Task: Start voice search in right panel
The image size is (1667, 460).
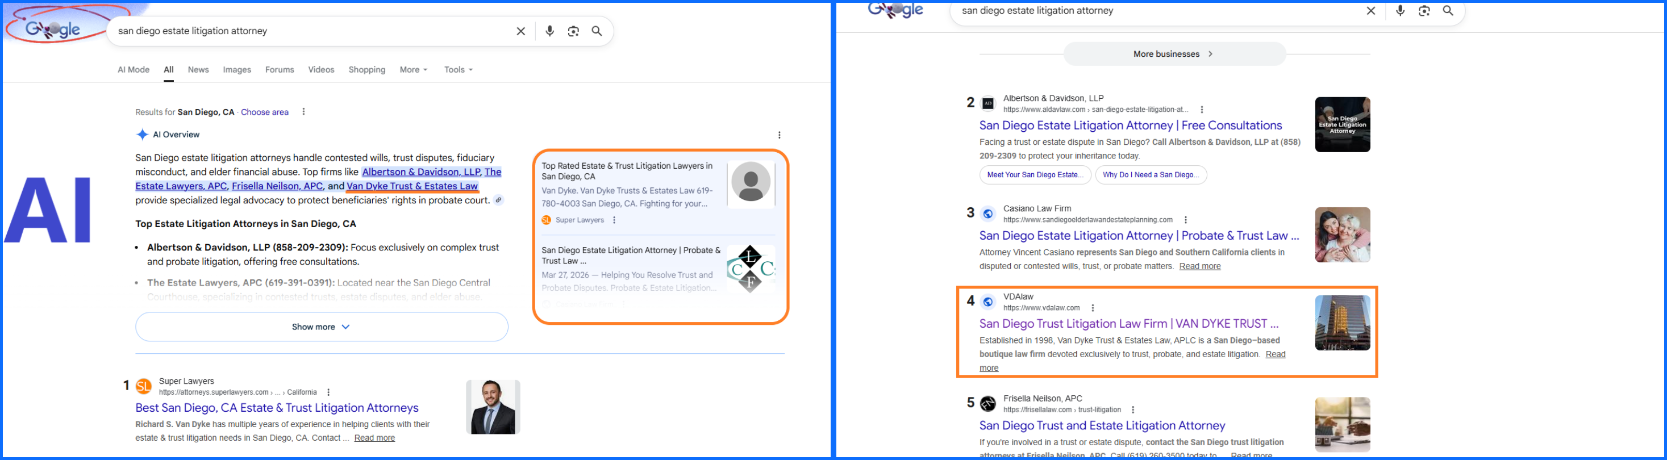Action: 1400,11
